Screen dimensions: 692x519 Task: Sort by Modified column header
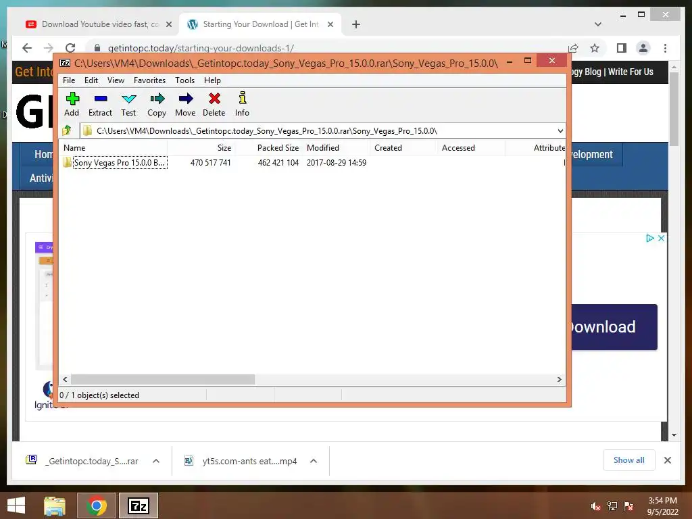[x=337, y=148]
